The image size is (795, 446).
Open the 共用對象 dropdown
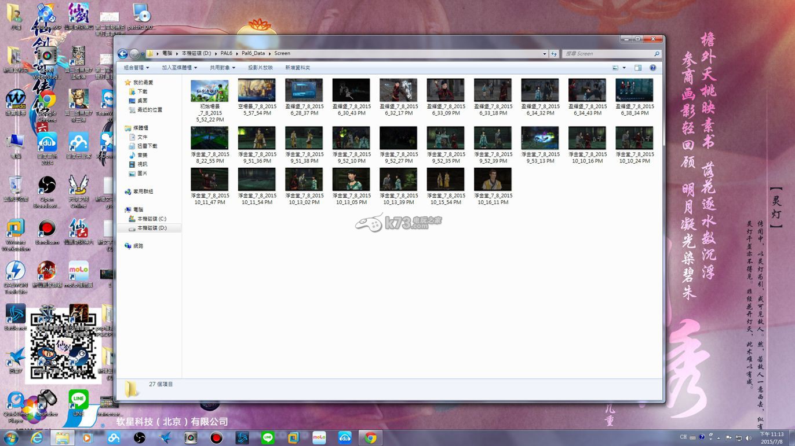click(223, 68)
